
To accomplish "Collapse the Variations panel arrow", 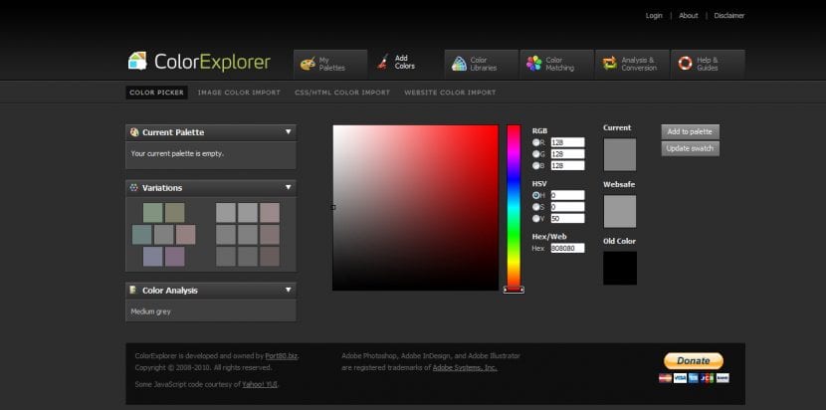I will point(289,187).
